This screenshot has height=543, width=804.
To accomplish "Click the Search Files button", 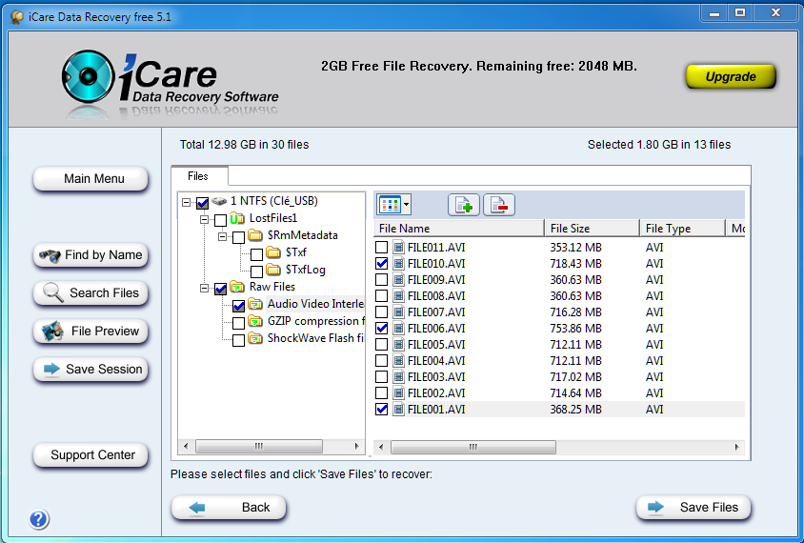I will point(90,293).
